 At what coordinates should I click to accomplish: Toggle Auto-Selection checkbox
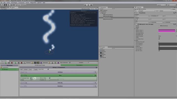70,63
